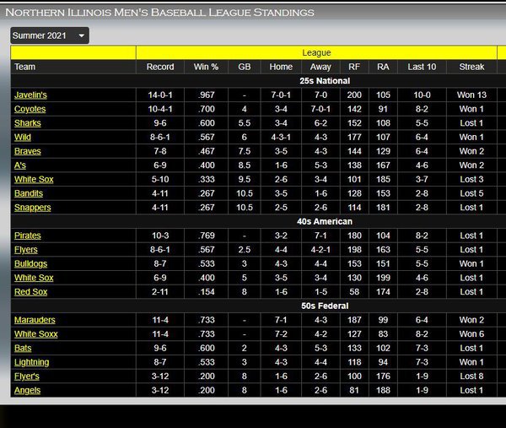
Task: Open the Lightning team link
Action: click(32, 362)
